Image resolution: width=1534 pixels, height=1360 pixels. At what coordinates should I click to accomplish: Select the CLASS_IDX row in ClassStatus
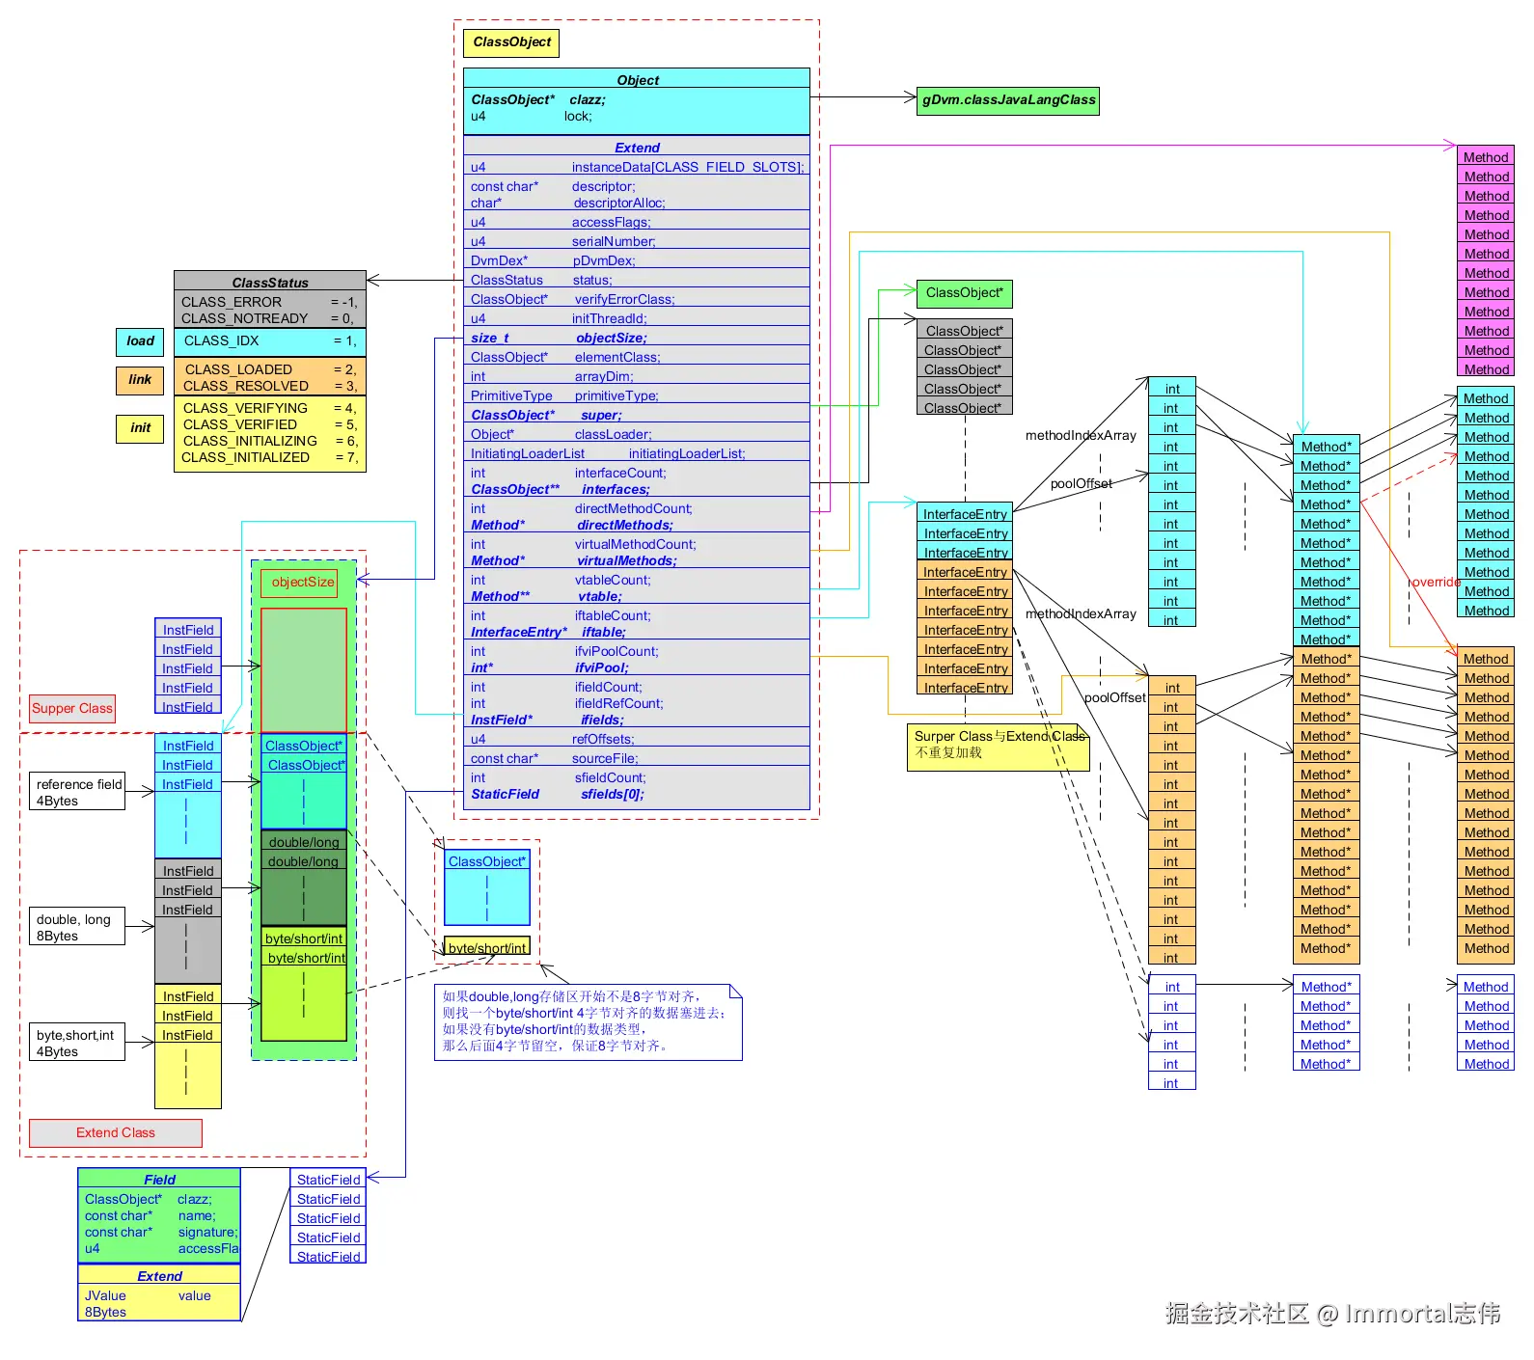(270, 341)
